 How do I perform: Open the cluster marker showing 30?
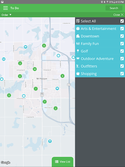pyautogui.click(x=35, y=69)
